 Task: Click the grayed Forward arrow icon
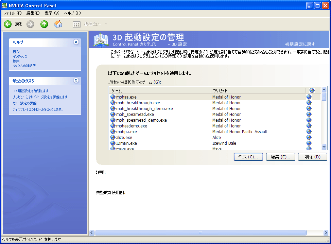point(30,24)
